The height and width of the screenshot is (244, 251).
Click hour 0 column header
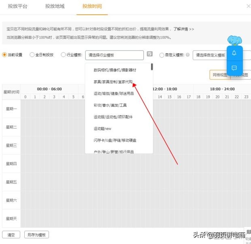25,97
